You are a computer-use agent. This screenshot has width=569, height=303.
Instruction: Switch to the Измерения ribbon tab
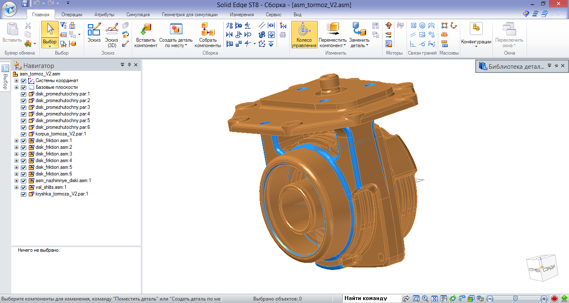point(242,15)
